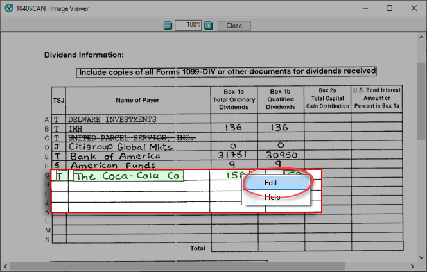This screenshot has height=272, width=427.
Task: Click the 31751 ordinary dividends value
Action: 232,155
